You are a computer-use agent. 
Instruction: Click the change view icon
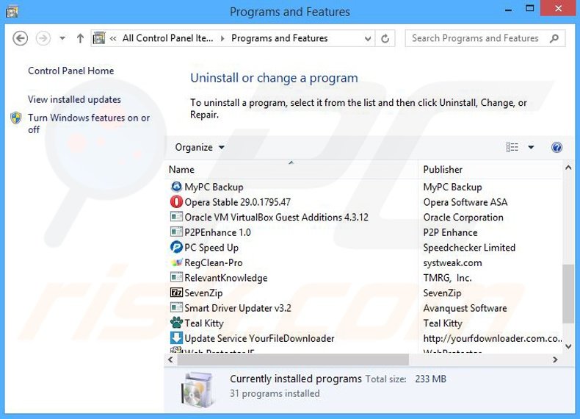512,147
